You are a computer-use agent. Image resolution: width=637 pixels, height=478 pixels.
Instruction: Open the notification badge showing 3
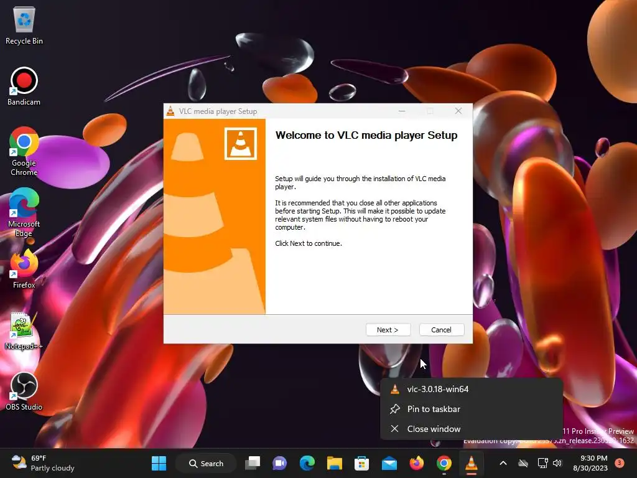tap(620, 463)
